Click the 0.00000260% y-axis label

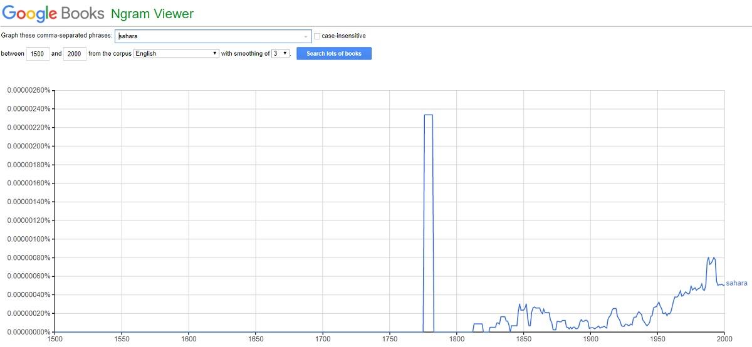(29, 90)
